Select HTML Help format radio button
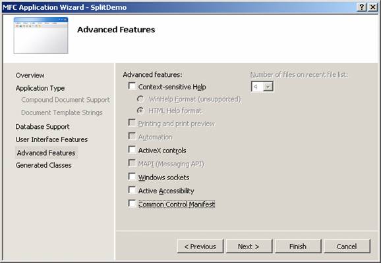381x263 pixels. (140, 110)
